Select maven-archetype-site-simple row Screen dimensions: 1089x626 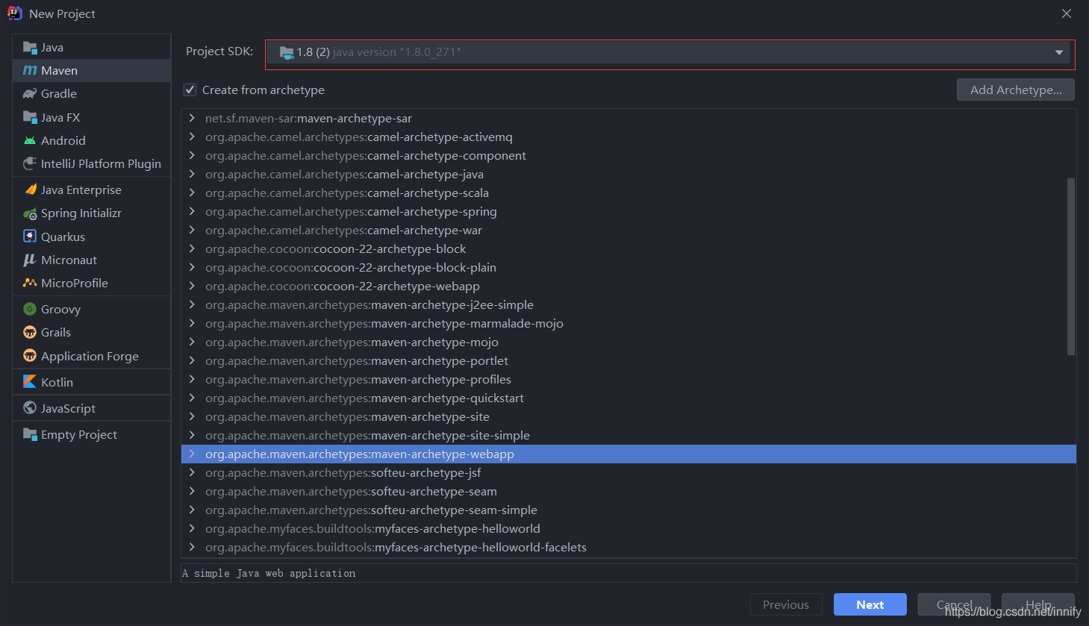tap(628, 435)
